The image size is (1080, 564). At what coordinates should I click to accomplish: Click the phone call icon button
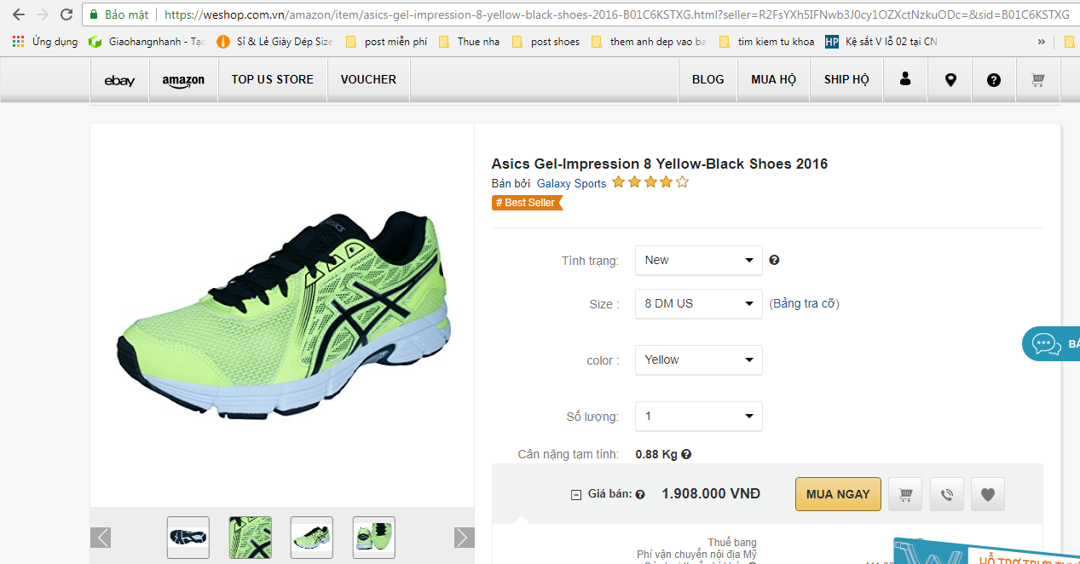(946, 494)
